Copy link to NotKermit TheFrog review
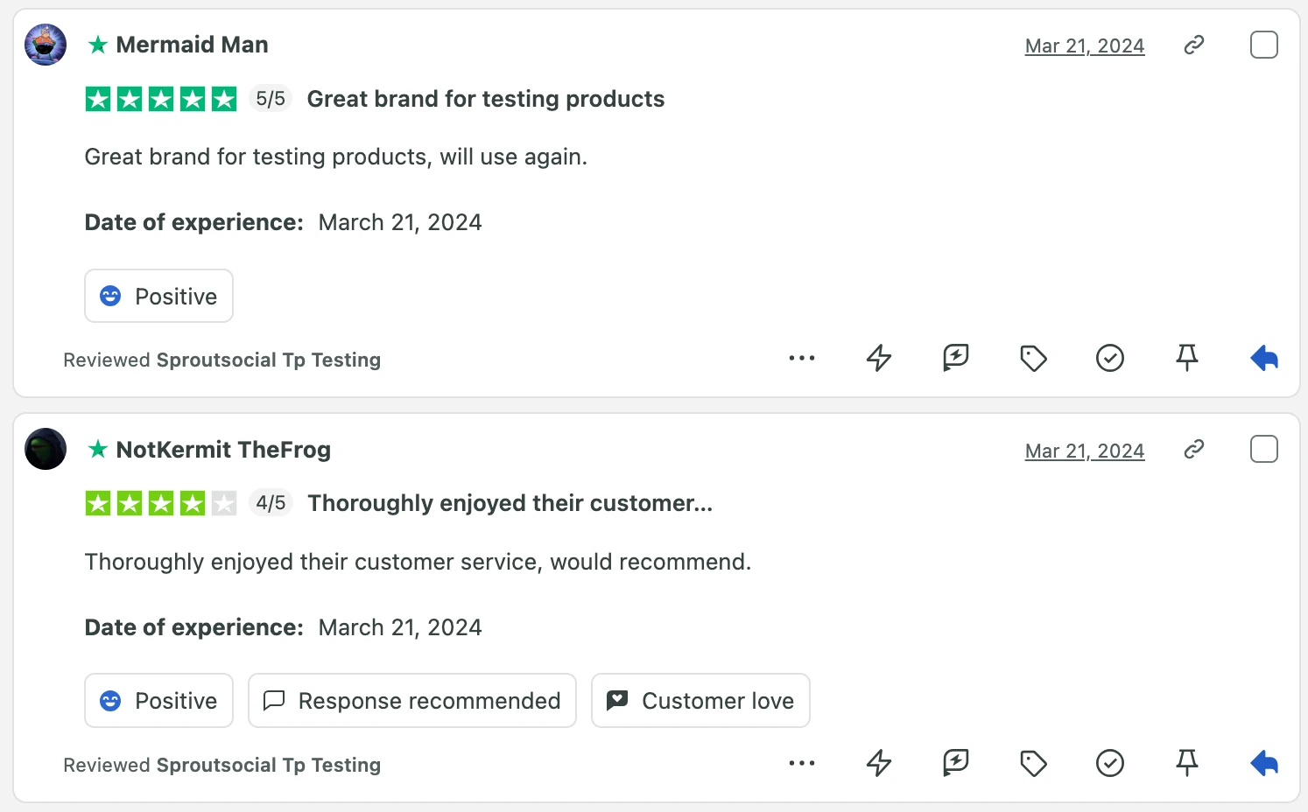 [1194, 450]
